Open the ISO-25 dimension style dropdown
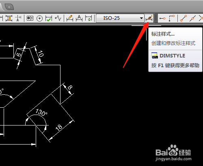The height and width of the screenshot is (166, 203). [x=120, y=18]
